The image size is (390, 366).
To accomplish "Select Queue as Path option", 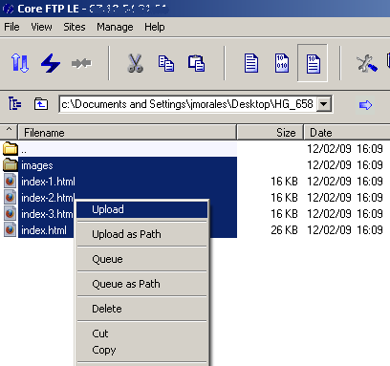I will point(142,284).
